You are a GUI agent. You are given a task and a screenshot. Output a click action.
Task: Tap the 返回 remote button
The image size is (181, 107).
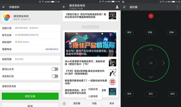point(172,94)
